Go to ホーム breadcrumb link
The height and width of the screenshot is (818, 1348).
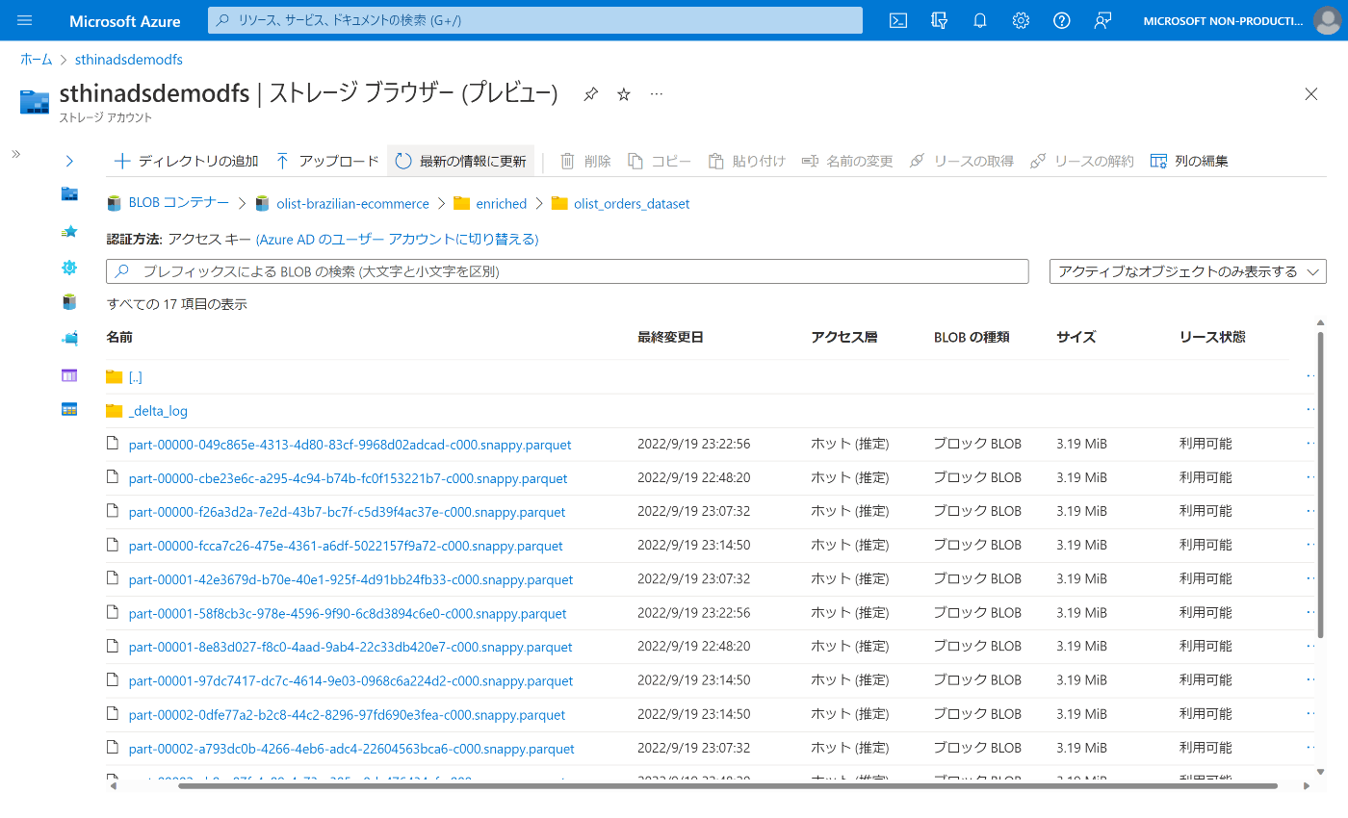tap(37, 60)
